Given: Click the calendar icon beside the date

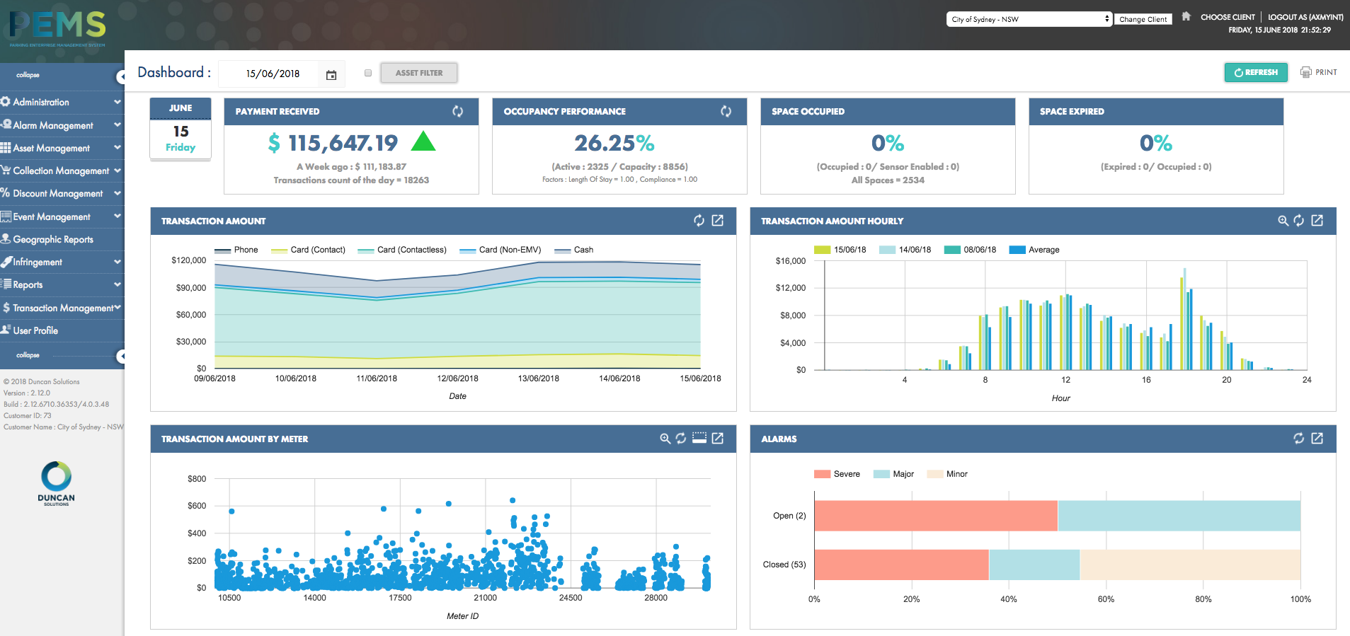Looking at the screenshot, I should tap(331, 75).
